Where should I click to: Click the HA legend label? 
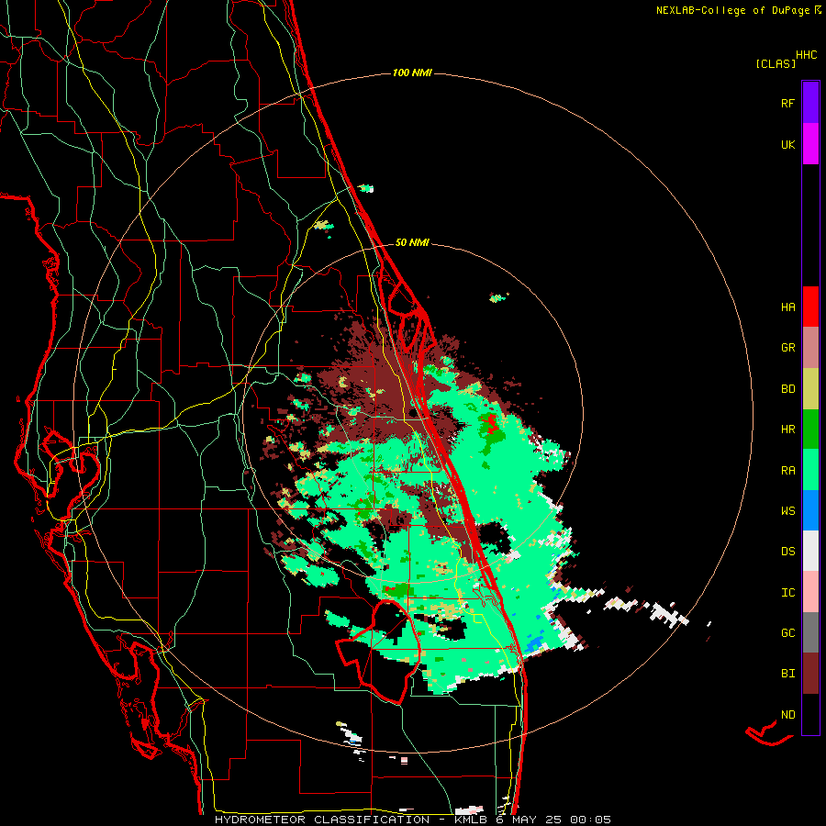pos(788,307)
